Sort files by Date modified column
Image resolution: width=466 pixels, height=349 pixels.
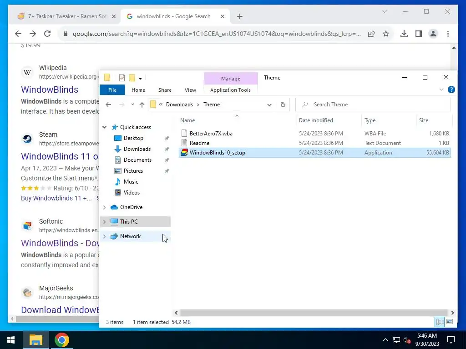(x=316, y=120)
